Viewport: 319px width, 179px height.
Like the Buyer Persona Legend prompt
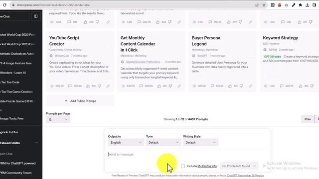(x=230, y=86)
